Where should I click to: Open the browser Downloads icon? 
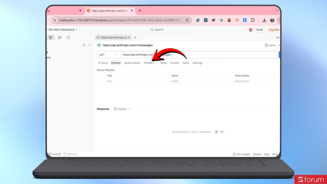tap(264, 20)
